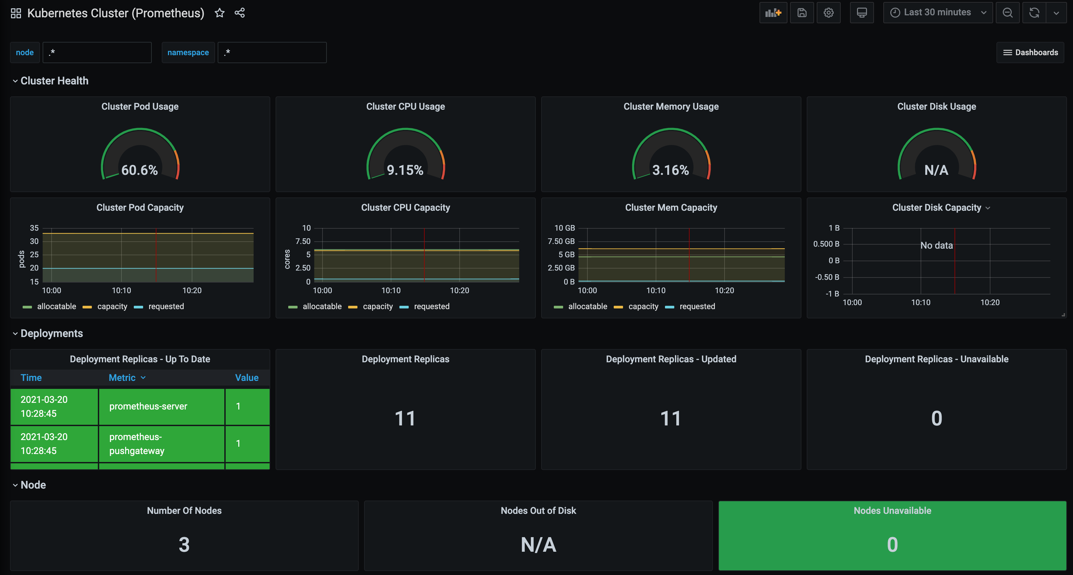The image size is (1073, 575).
Task: Collapse the Cluster Health row
Action: [x=54, y=81]
